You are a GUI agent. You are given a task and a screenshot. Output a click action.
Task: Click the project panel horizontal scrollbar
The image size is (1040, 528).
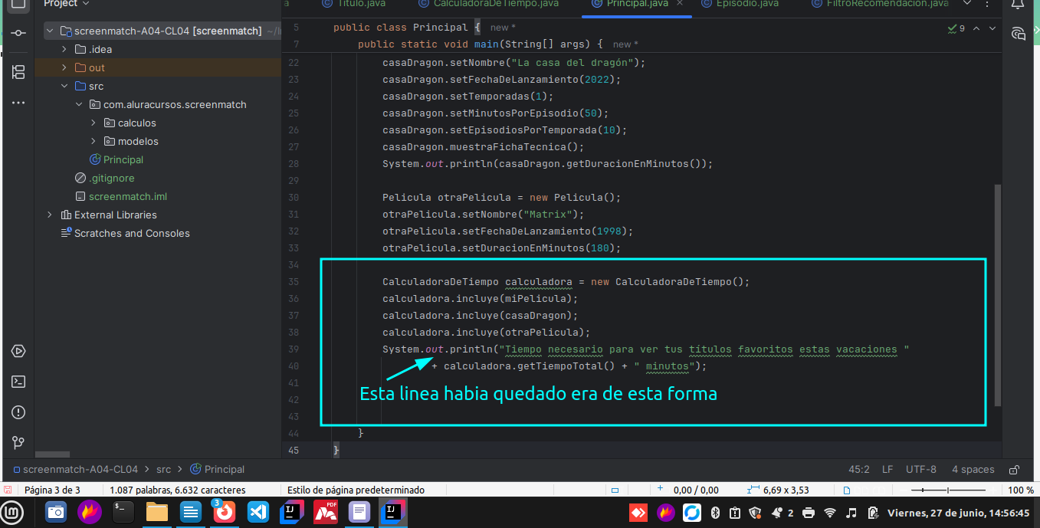tap(52, 454)
